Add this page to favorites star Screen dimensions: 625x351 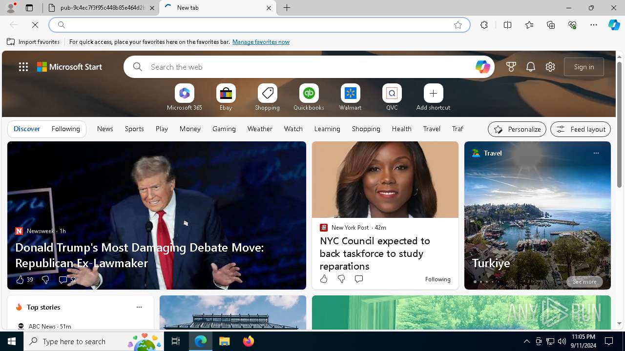(x=458, y=25)
